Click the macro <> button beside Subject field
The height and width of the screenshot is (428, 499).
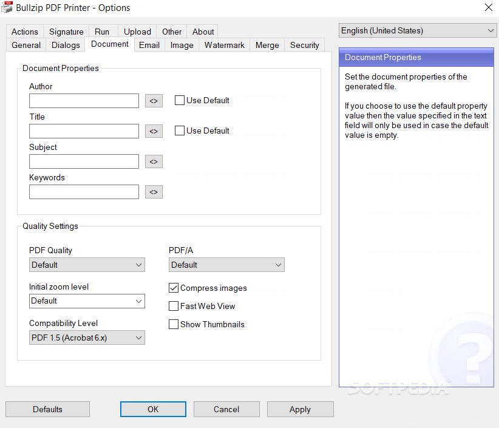tap(154, 161)
